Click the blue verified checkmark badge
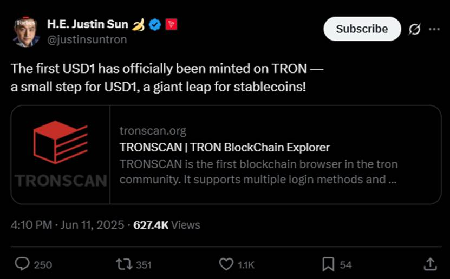 (154, 24)
